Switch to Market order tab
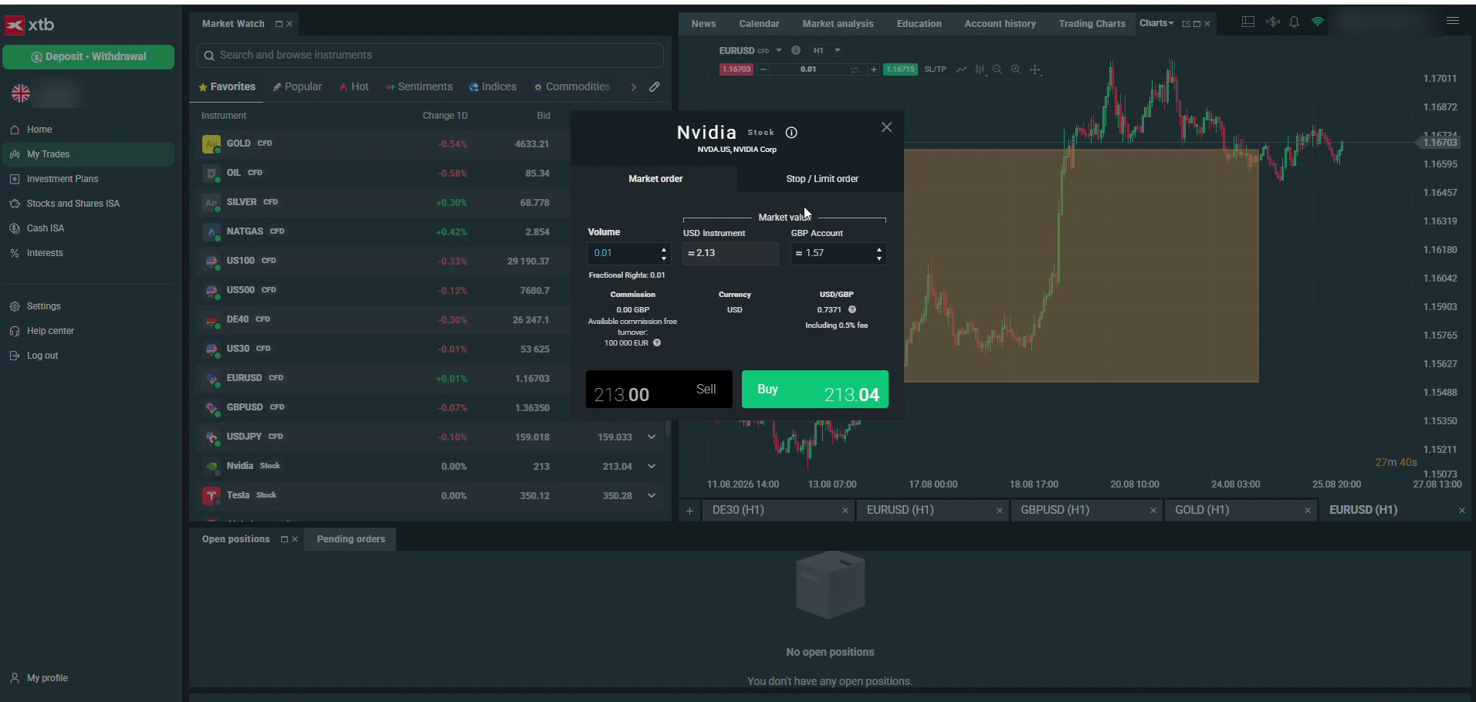 (x=655, y=179)
